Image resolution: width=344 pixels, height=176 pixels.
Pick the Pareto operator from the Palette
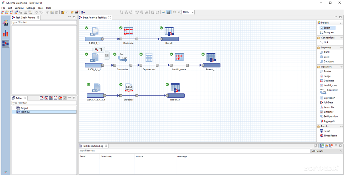(x=325, y=71)
